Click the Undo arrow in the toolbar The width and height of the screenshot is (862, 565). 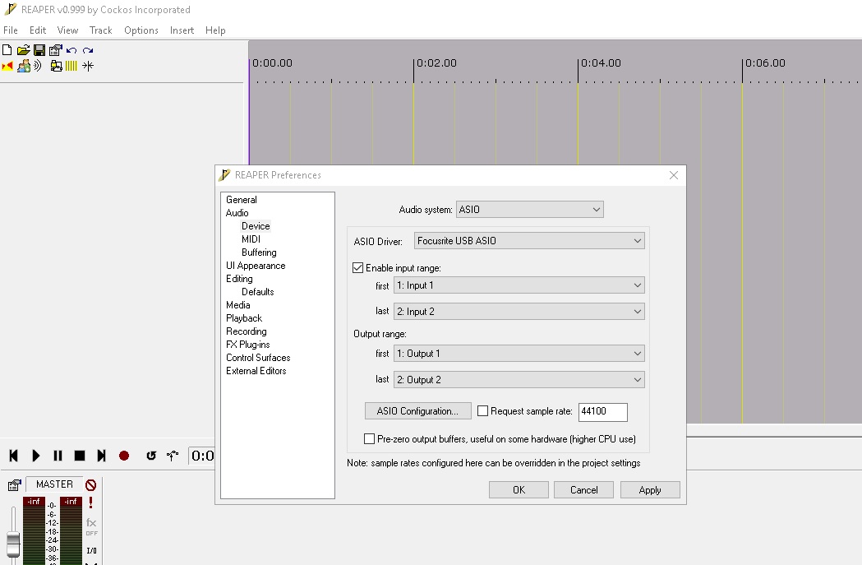[x=71, y=50]
